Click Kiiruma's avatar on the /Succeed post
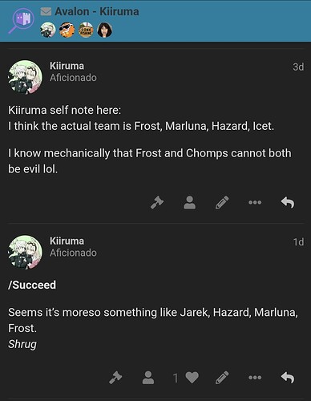The width and height of the screenshot is (311, 401). coord(25,252)
